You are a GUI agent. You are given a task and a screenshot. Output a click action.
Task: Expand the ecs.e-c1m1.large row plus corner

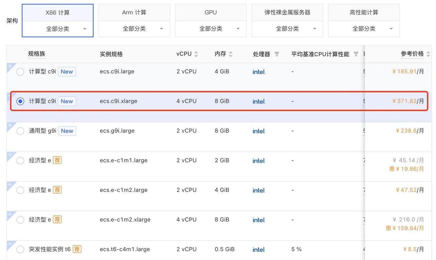click(10, 155)
